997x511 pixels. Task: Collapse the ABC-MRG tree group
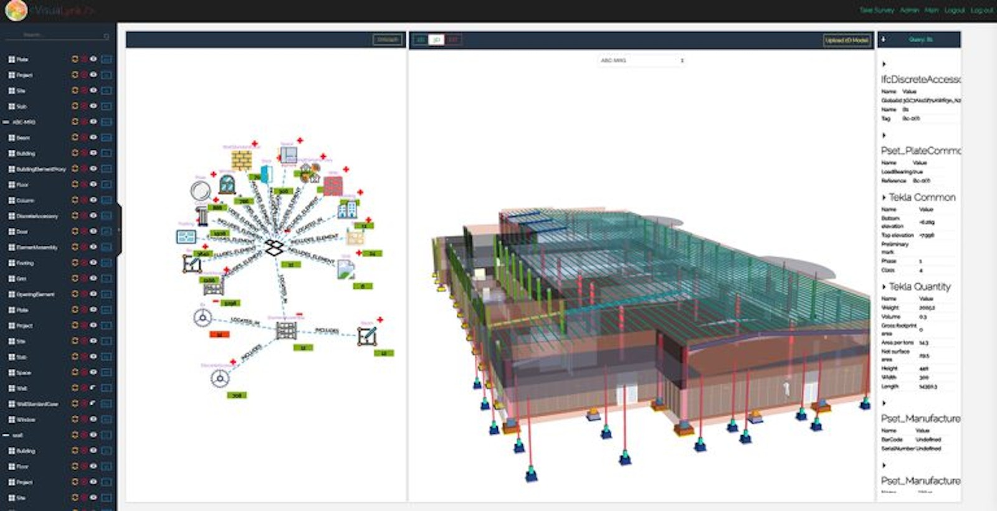pos(6,122)
